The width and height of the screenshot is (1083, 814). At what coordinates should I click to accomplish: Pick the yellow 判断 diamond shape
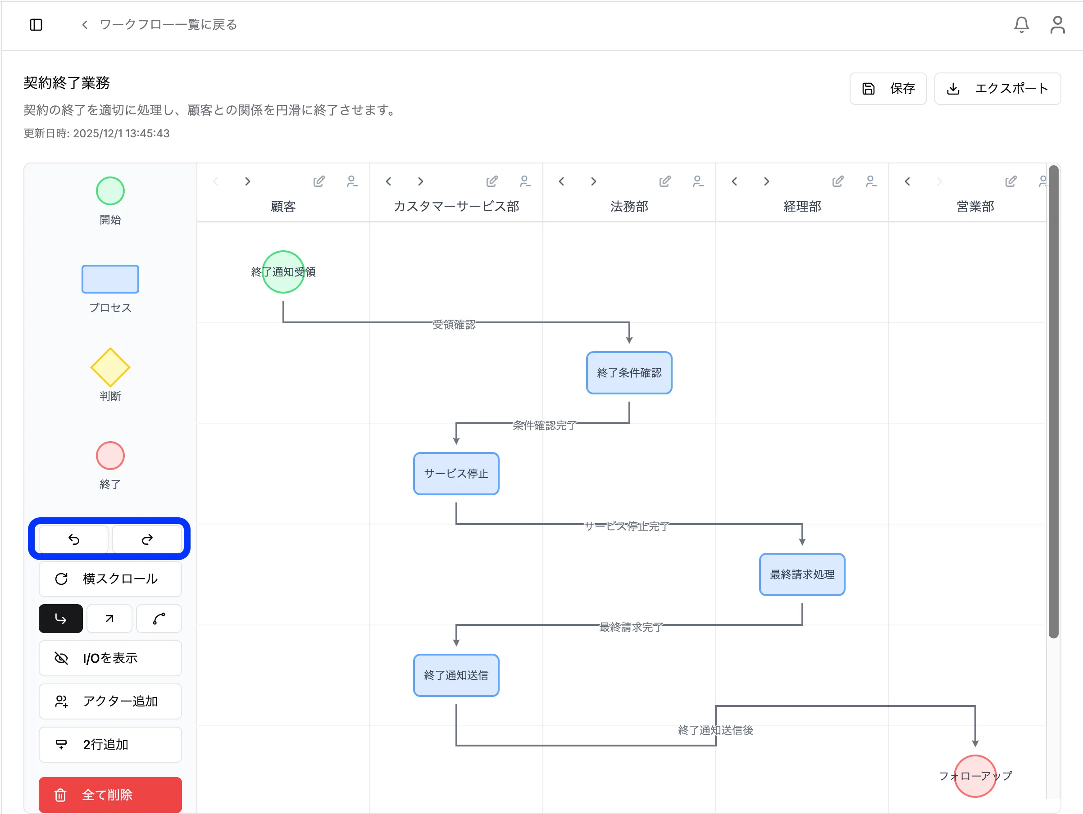click(x=110, y=367)
